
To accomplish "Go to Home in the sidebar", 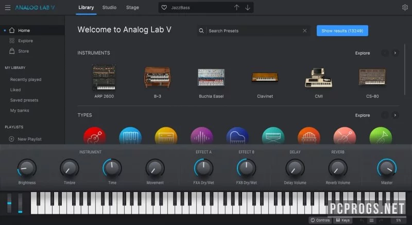I will 32,30.
